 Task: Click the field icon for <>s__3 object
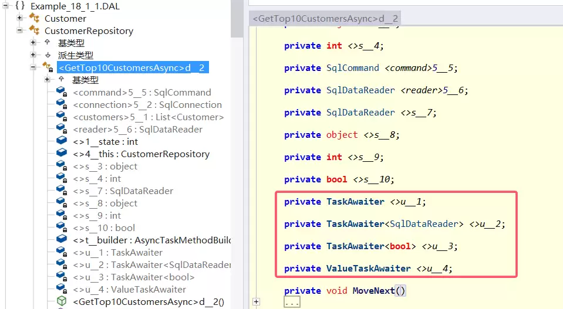click(x=62, y=165)
